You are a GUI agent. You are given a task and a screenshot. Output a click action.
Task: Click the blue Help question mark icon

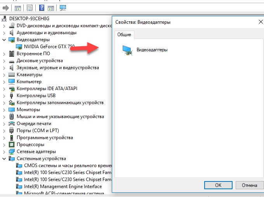(42, 8)
